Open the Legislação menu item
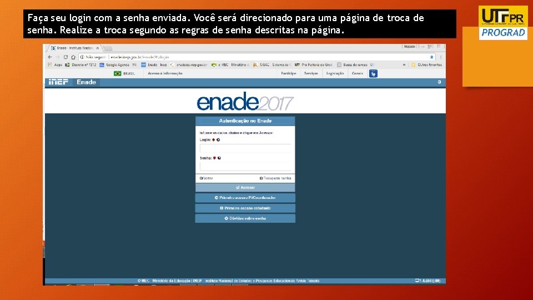This screenshot has height=300, width=533. click(x=335, y=73)
